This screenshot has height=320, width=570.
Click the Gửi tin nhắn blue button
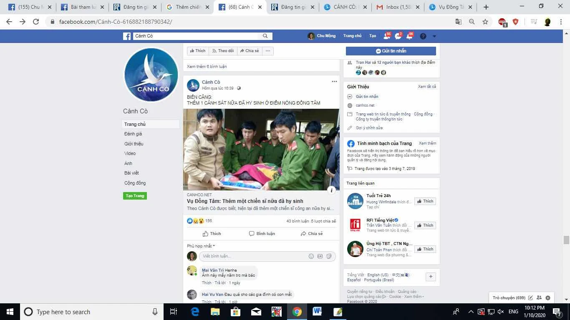pyautogui.click(x=391, y=51)
